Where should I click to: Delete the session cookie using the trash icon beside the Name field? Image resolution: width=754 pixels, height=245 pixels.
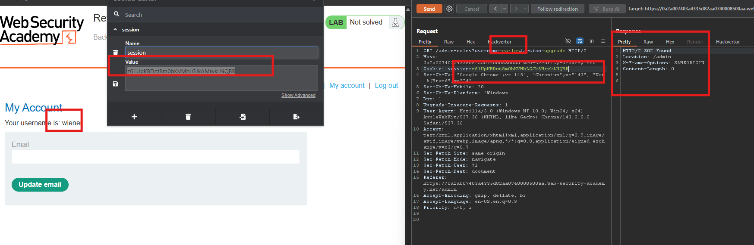(115, 53)
